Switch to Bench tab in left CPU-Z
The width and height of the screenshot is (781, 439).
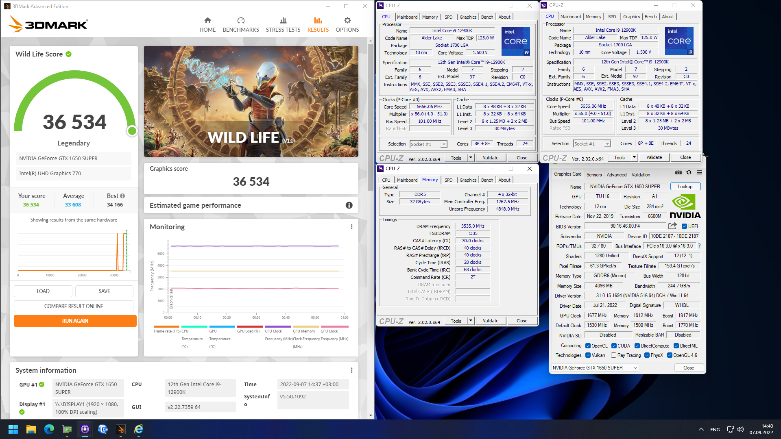point(487,17)
